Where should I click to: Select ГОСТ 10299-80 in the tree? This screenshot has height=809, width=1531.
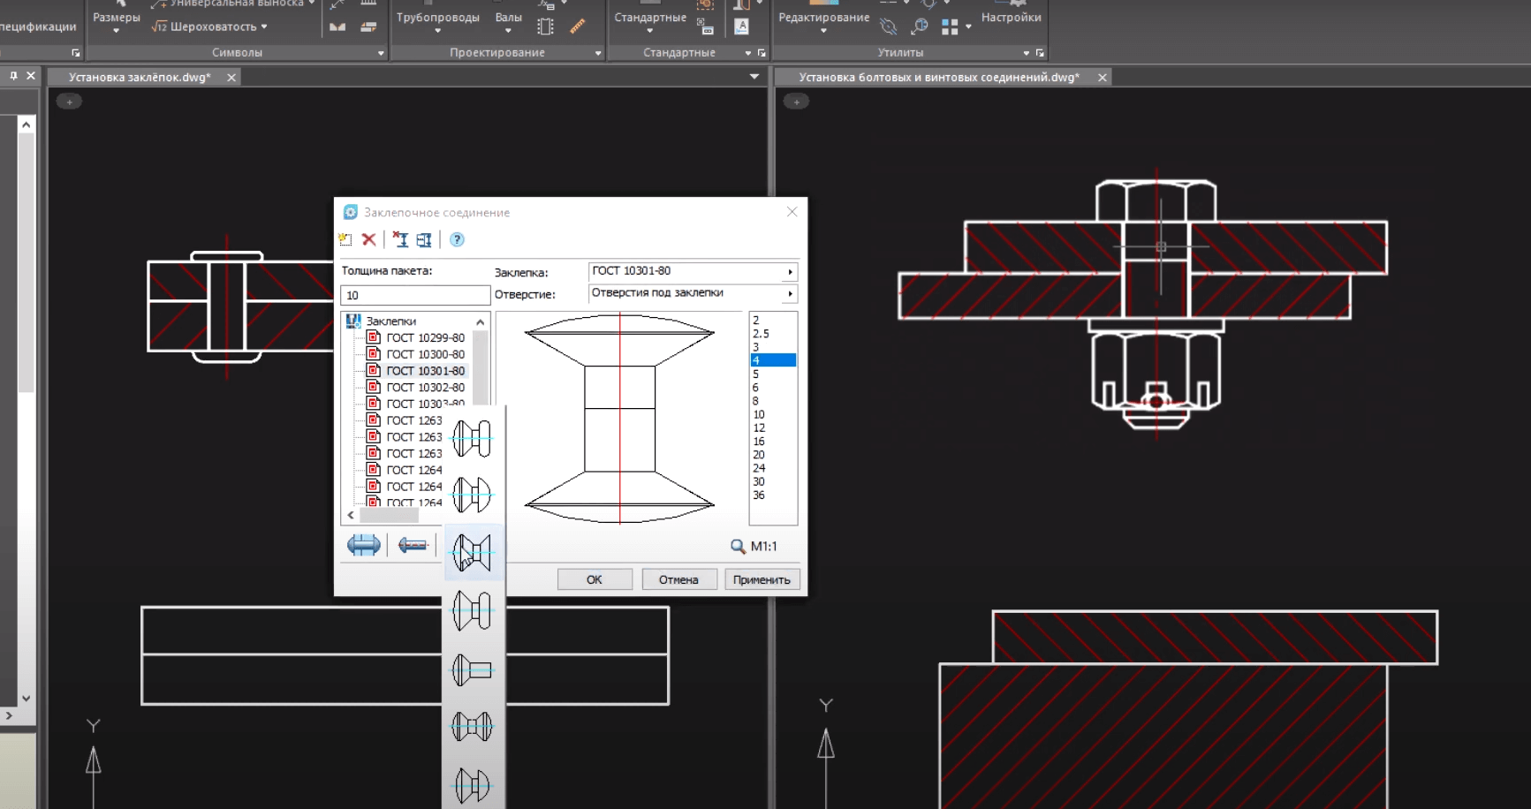click(425, 337)
